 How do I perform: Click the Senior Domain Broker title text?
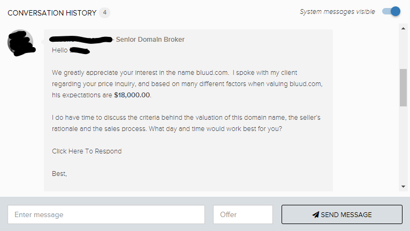pyautogui.click(x=150, y=40)
